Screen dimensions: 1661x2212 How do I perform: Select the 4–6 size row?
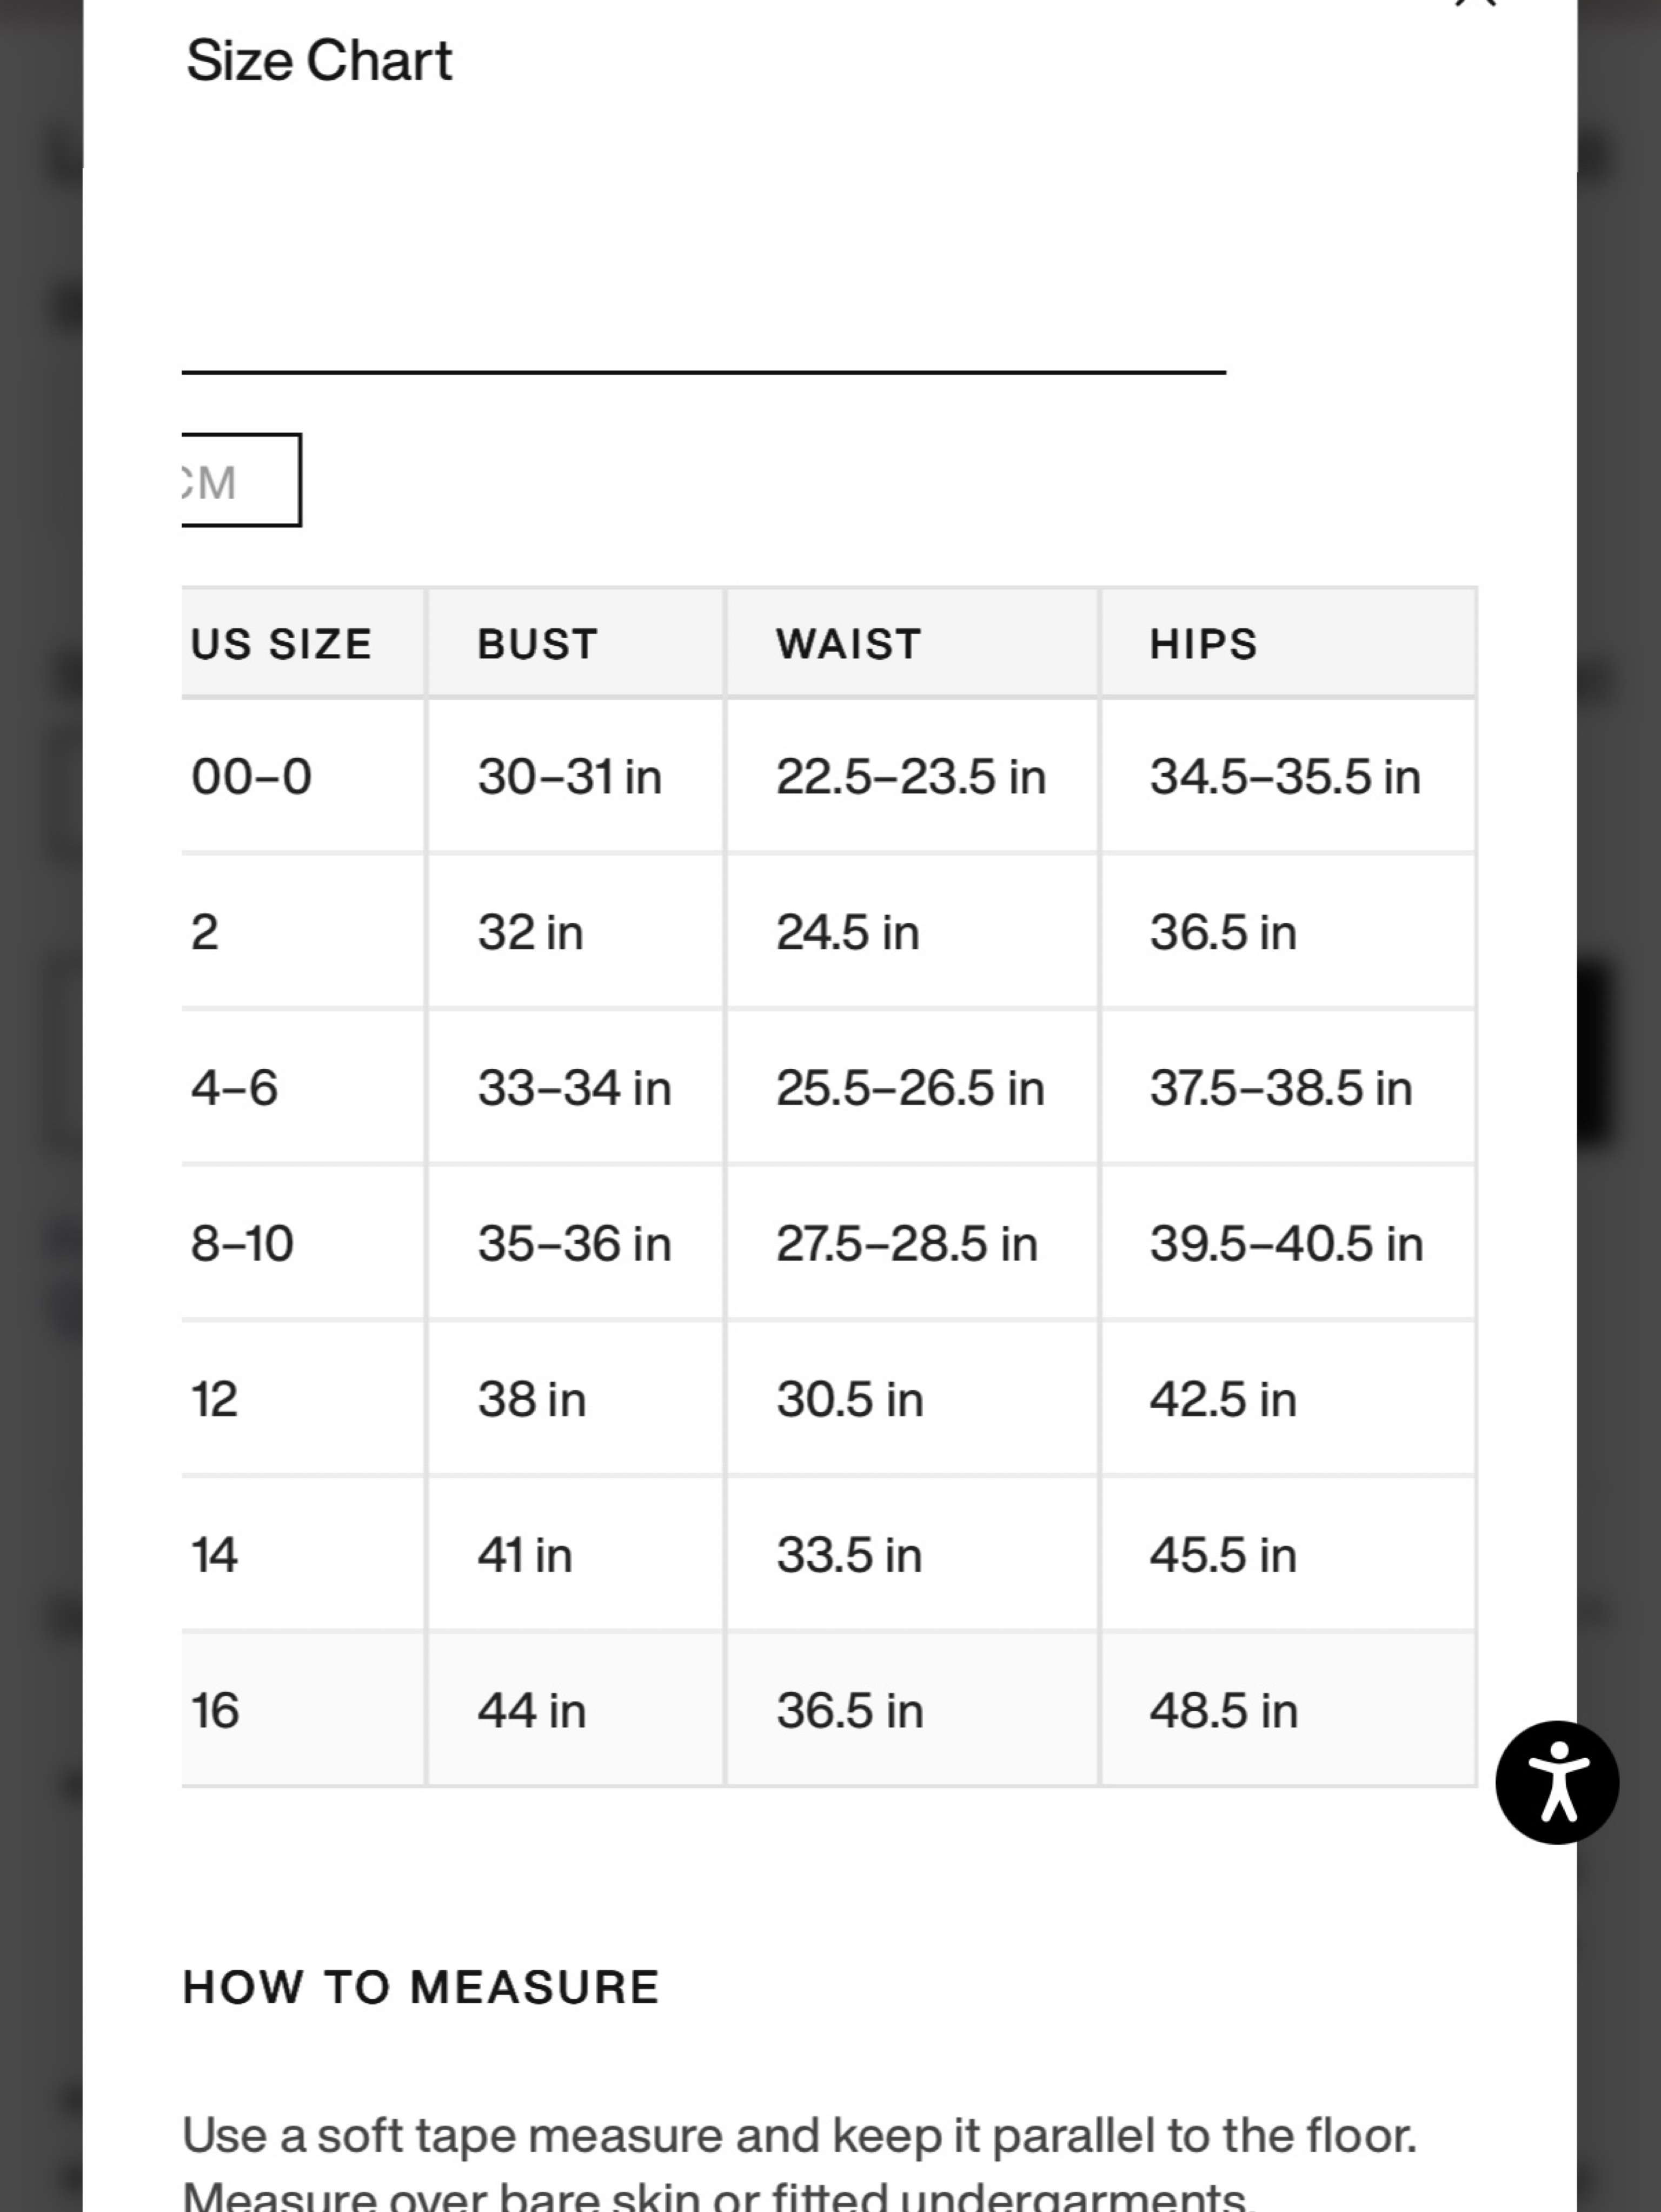coord(828,1088)
